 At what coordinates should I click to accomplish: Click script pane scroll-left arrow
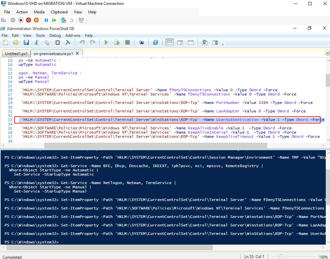[3, 145]
